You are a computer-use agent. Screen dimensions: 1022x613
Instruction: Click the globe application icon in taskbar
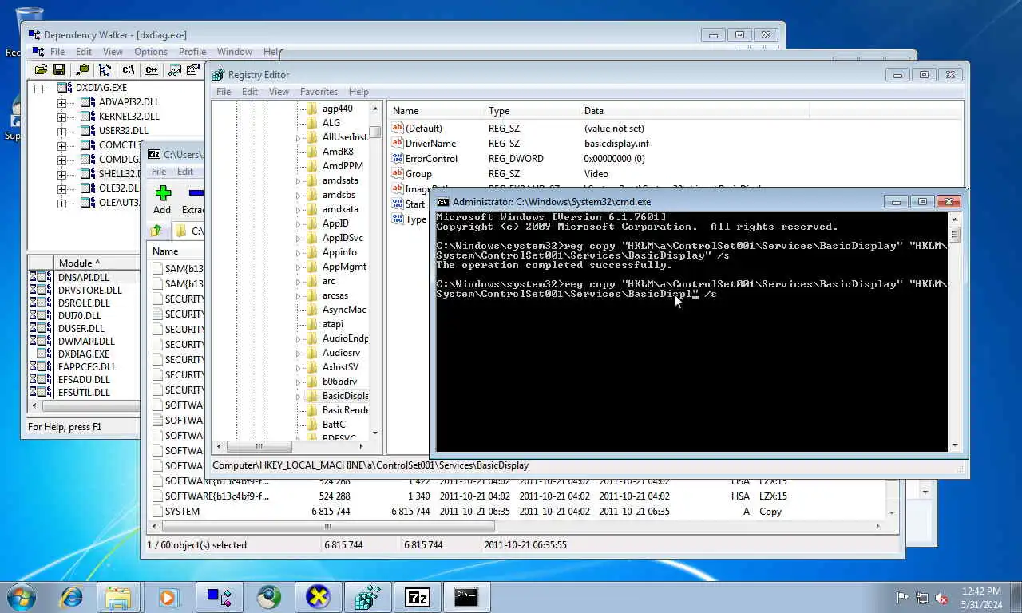coord(268,596)
